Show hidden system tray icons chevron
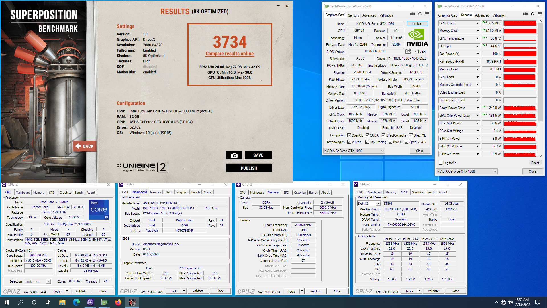The width and height of the screenshot is (547, 308). point(497,302)
